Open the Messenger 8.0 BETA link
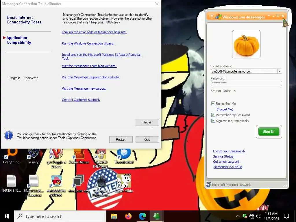296x222 pixels. pos(228,167)
